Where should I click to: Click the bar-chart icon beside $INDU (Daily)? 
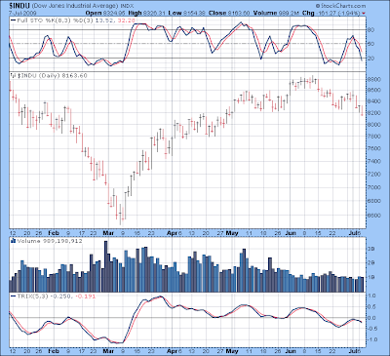coord(14,75)
